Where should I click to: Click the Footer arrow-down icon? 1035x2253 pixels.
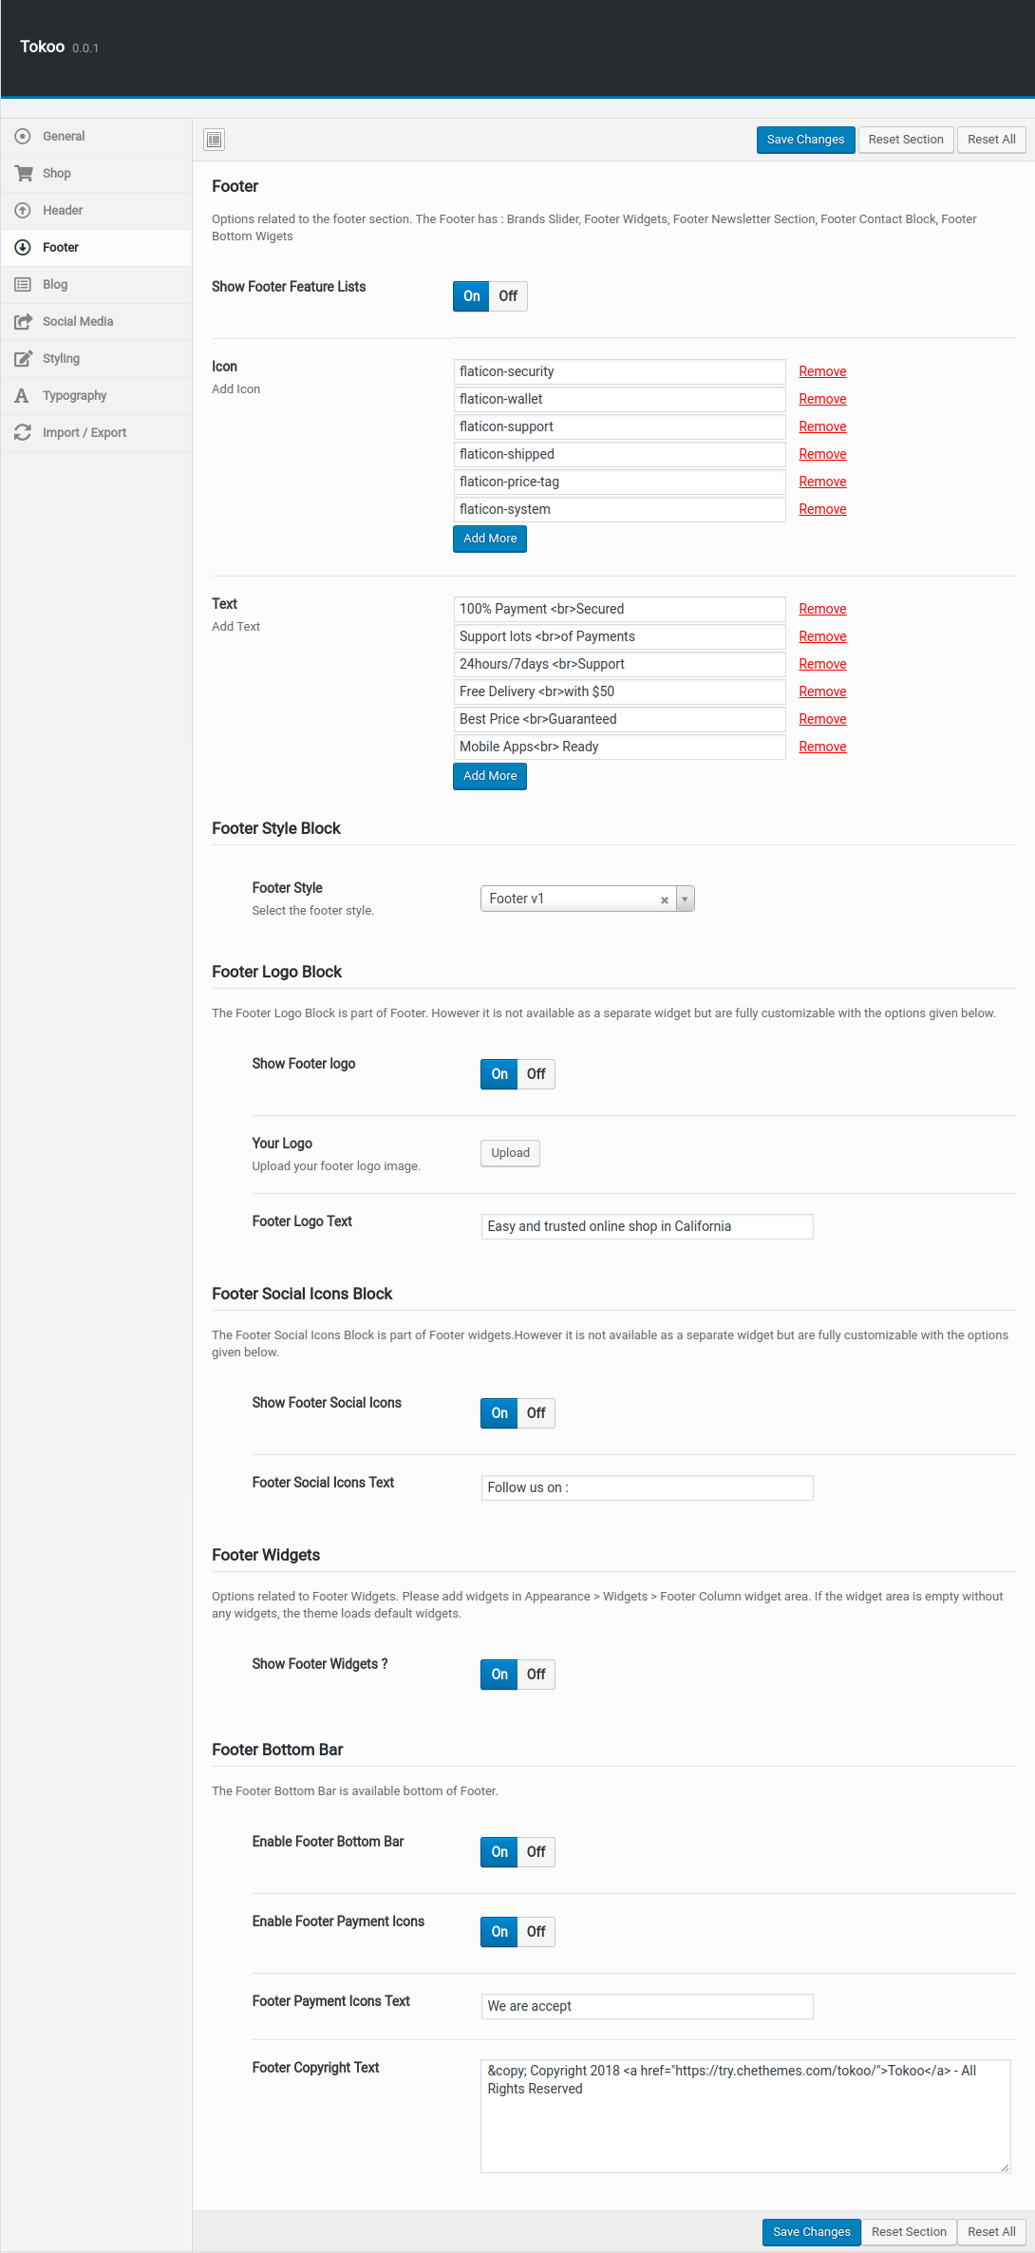pyautogui.click(x=23, y=247)
